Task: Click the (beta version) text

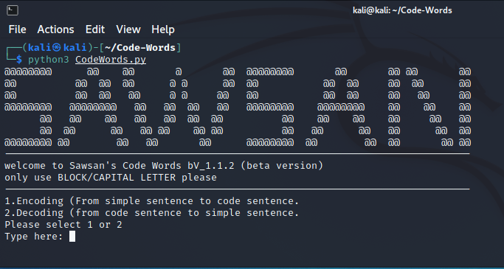Action: pos(282,166)
